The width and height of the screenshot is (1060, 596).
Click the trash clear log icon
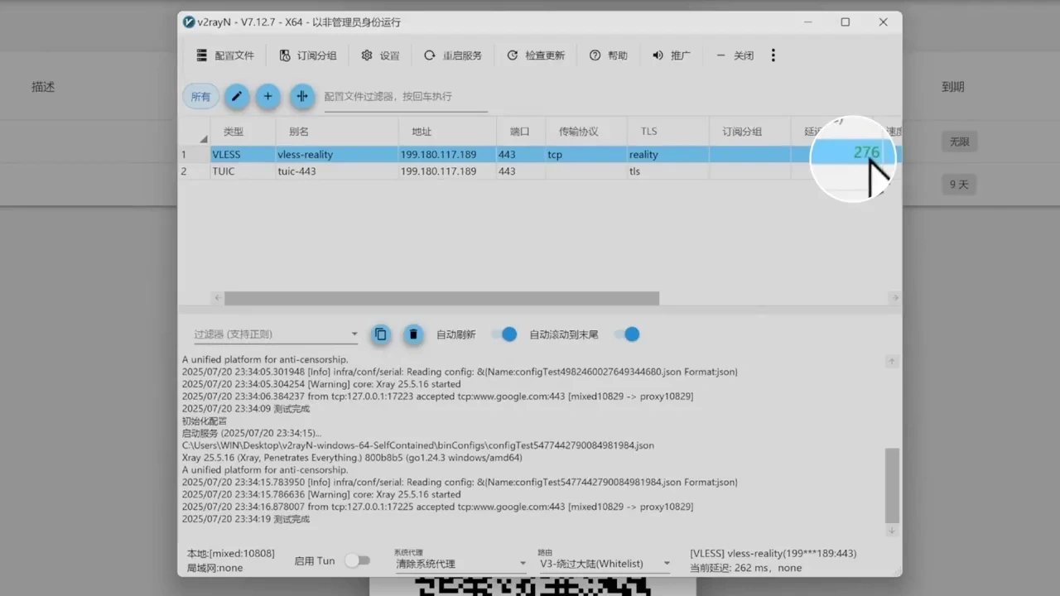tap(413, 334)
